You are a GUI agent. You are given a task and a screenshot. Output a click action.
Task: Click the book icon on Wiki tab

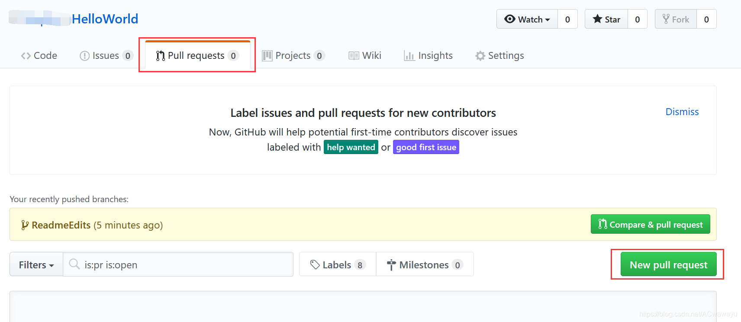(354, 56)
